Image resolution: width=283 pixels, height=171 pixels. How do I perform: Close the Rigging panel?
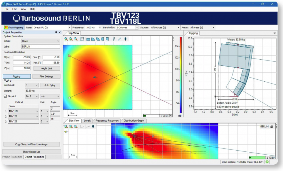[x=274, y=33]
